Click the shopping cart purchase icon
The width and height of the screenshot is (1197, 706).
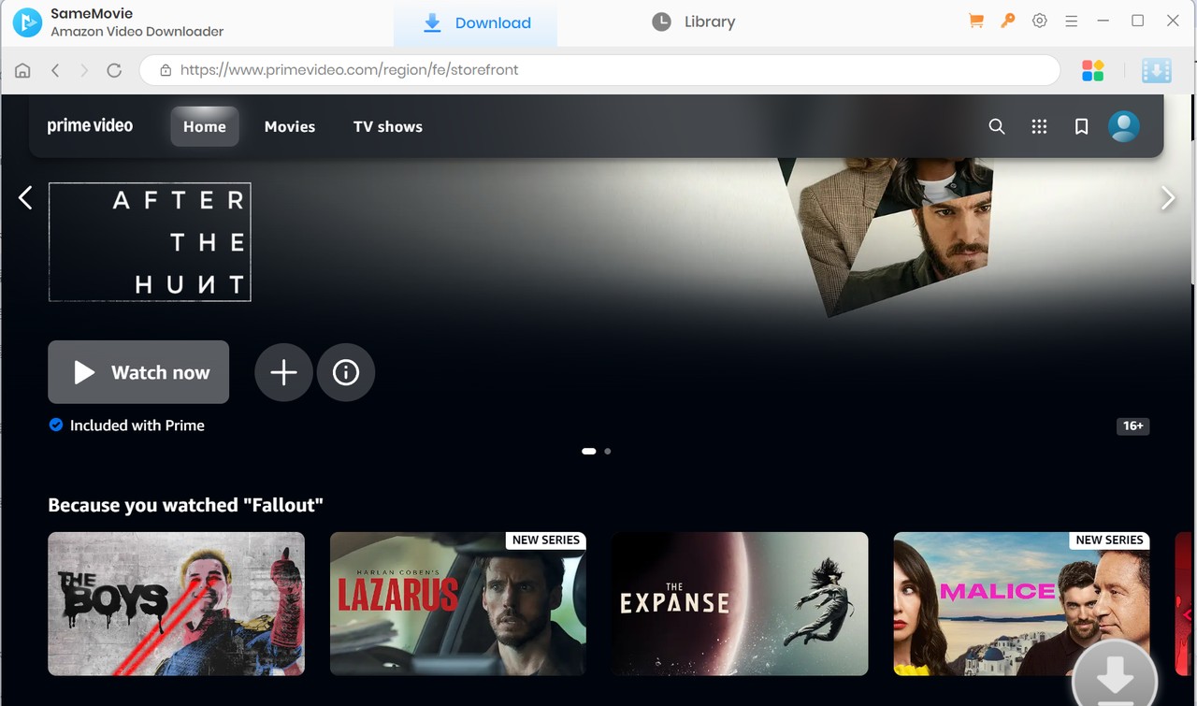976,21
